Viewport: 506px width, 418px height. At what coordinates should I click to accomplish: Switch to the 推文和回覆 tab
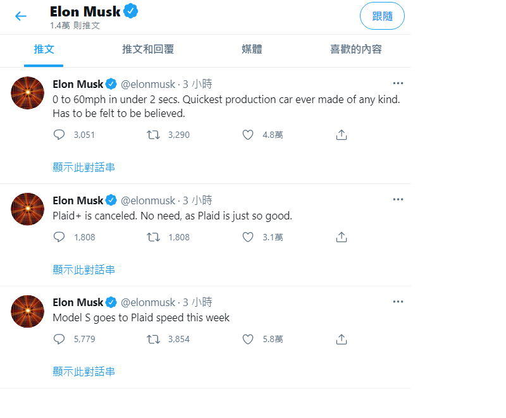148,49
